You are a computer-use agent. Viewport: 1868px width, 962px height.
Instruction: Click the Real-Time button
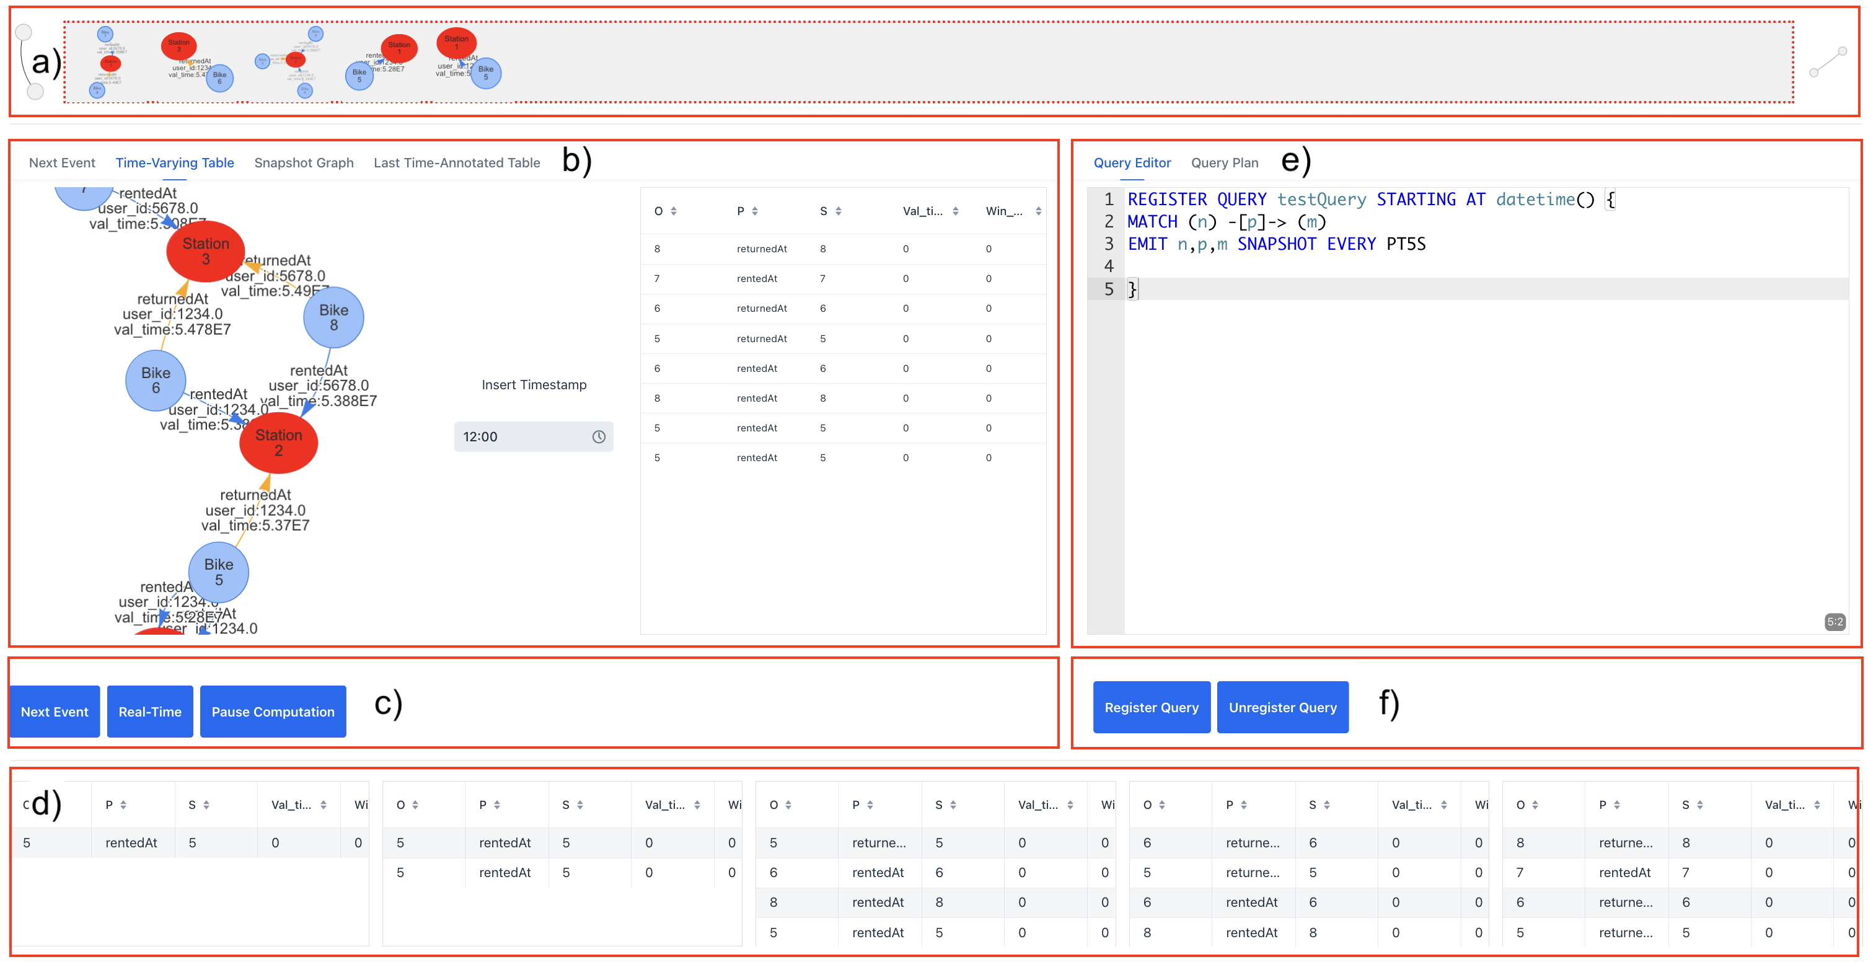click(x=149, y=711)
